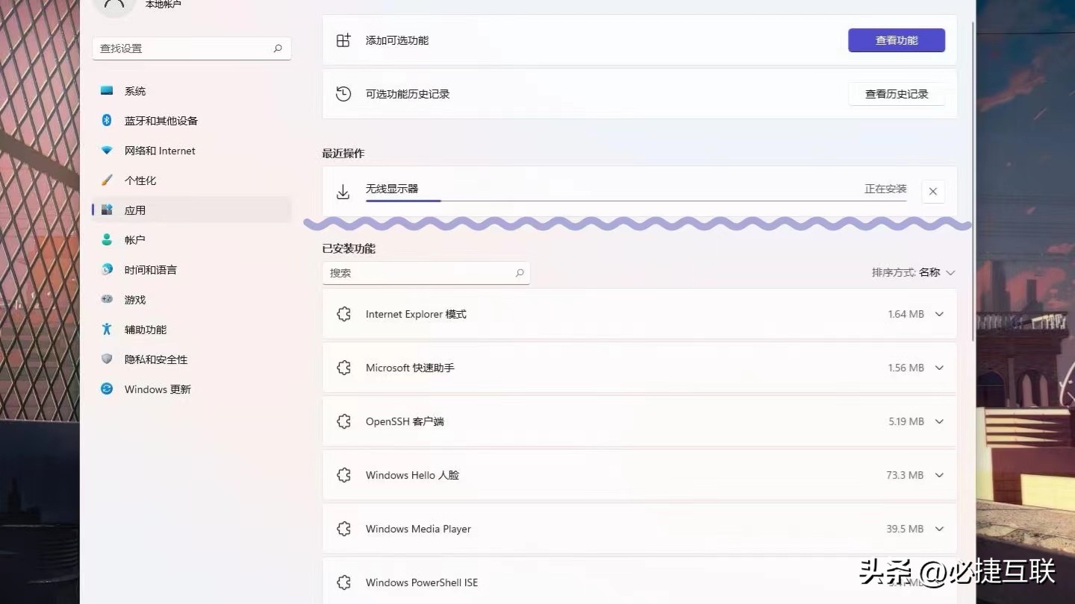1075x604 pixels.
Task: Click the Network and Internet wifi icon
Action: click(107, 150)
